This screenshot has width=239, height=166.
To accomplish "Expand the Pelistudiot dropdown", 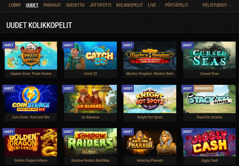I will click(x=217, y=5).
